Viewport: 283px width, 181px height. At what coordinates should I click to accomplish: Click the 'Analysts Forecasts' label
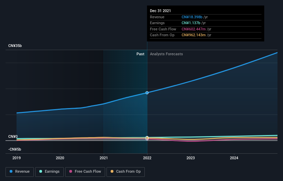166,54
